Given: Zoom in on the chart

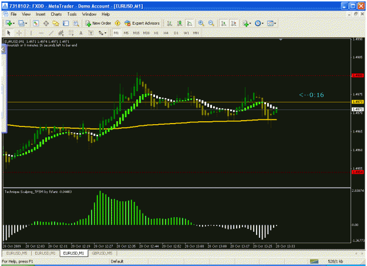Looking at the screenshot, I should 201,23.
